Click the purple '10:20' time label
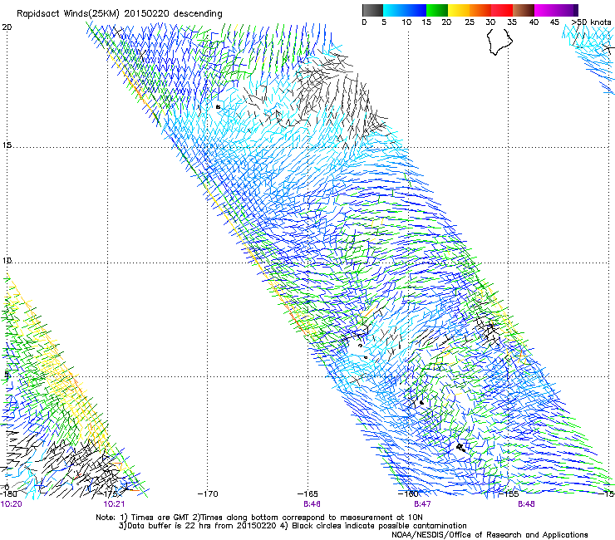The height and width of the screenshot is (540, 615). (x=12, y=504)
